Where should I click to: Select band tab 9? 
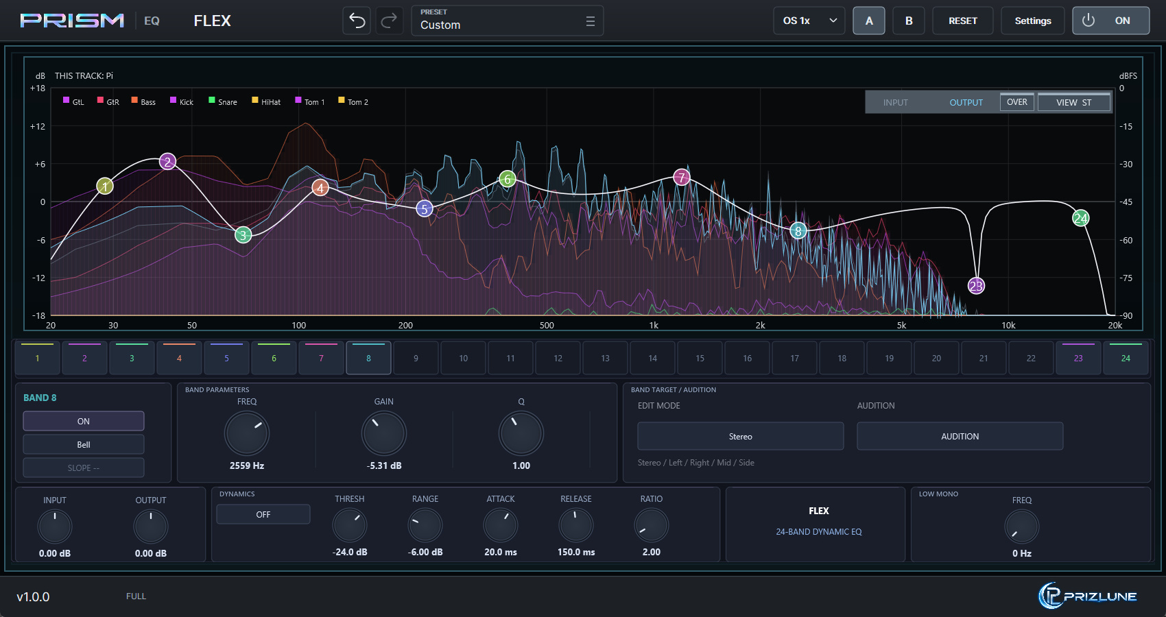tap(416, 358)
